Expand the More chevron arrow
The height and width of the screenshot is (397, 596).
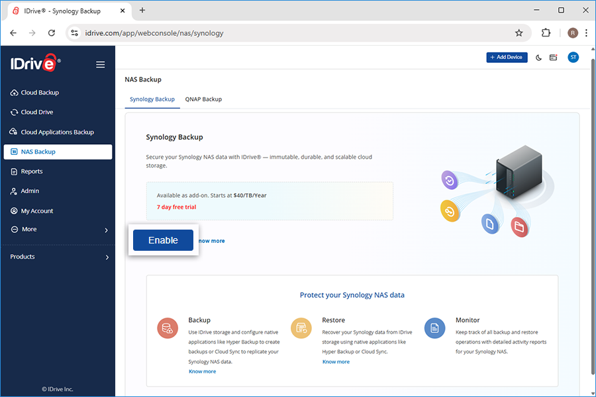[107, 230]
